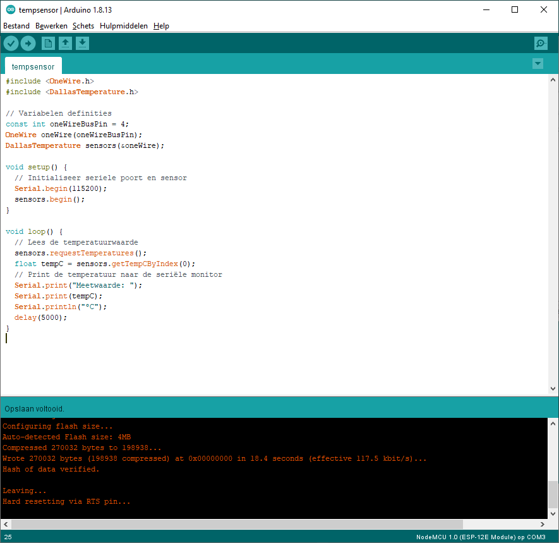Click horizontal scrollbar right arrow
Viewport: 559px width, 543px height.
click(x=542, y=524)
